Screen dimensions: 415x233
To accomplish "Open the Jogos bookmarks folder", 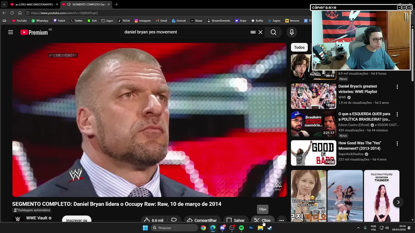I will pos(107,21).
